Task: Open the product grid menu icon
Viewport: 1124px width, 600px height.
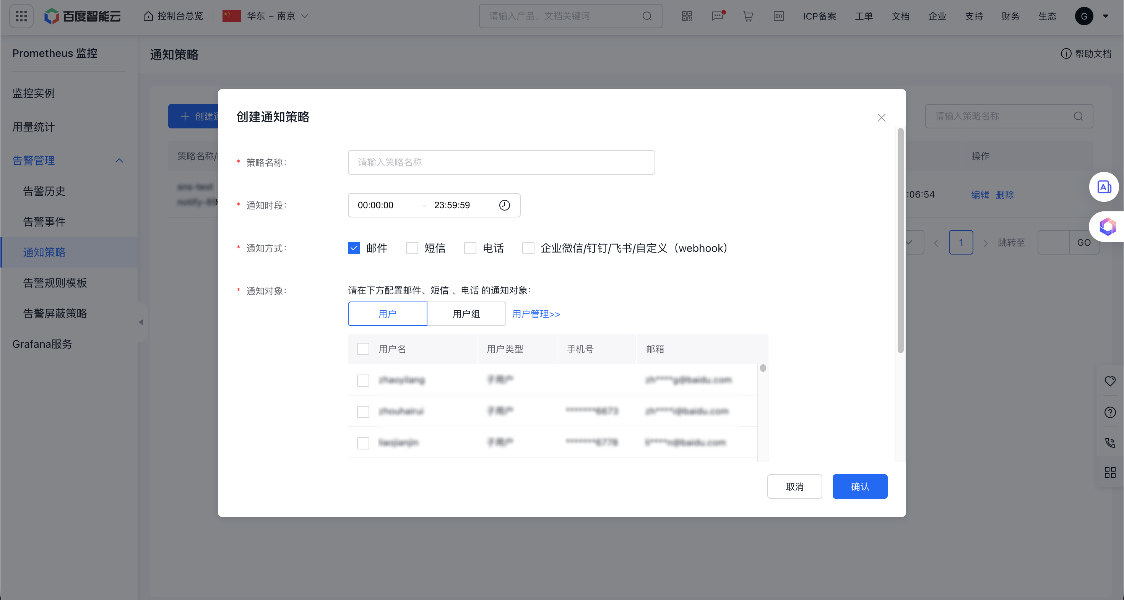Action: 21,16
